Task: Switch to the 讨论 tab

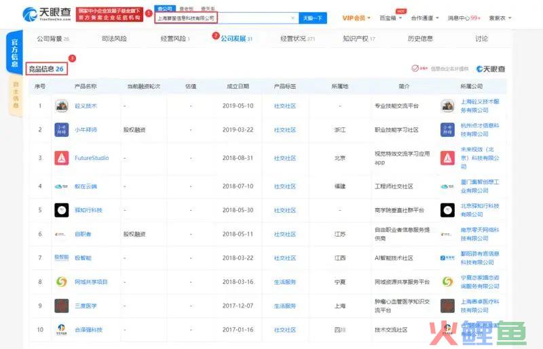Action: (481, 39)
